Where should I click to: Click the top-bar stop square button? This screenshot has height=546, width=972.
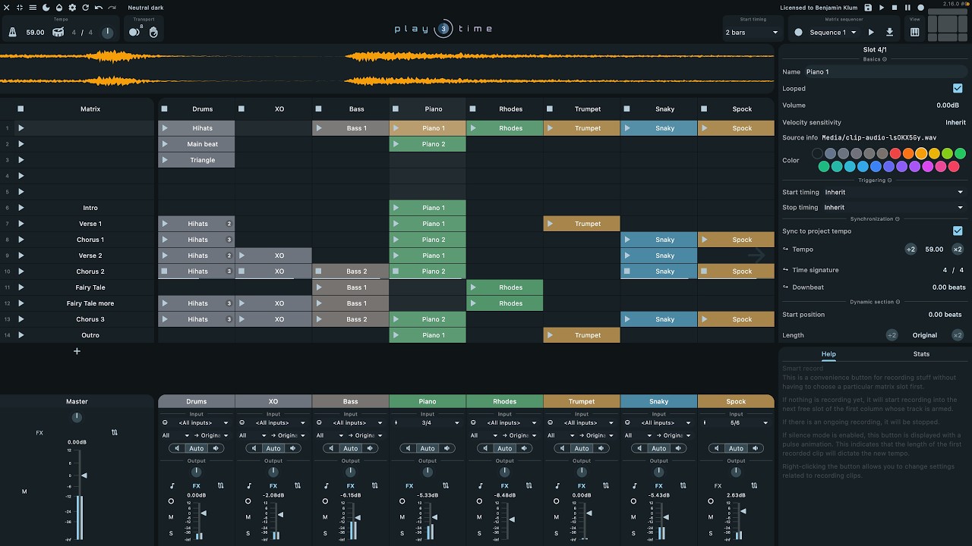click(895, 8)
